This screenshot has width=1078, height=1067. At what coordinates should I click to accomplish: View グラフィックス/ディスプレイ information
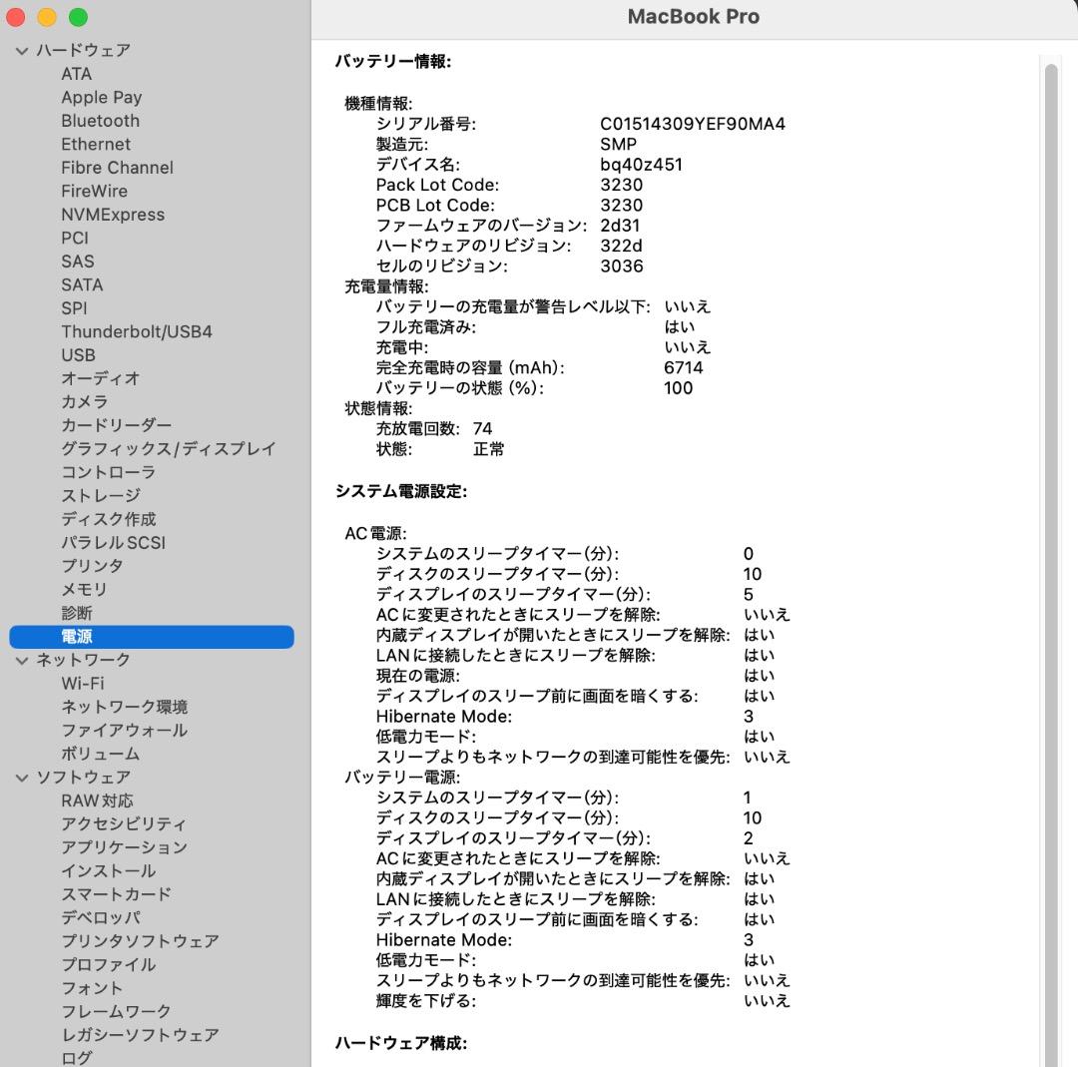(167, 448)
